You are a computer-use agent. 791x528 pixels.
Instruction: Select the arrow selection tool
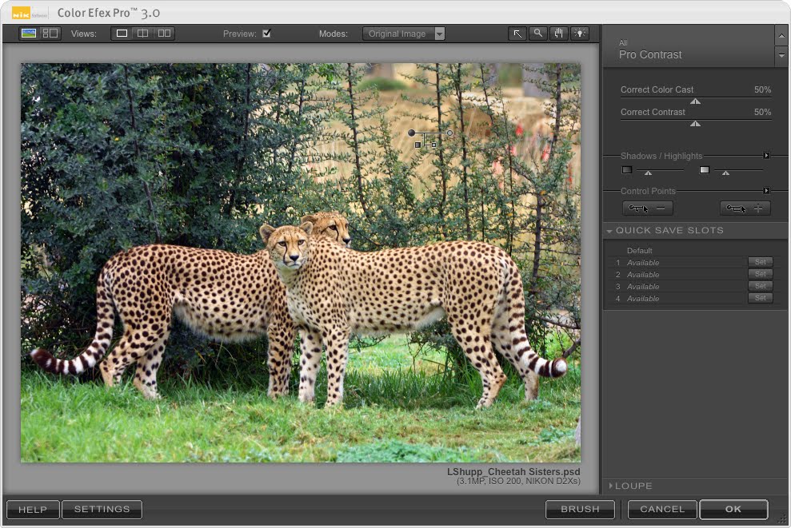point(517,34)
